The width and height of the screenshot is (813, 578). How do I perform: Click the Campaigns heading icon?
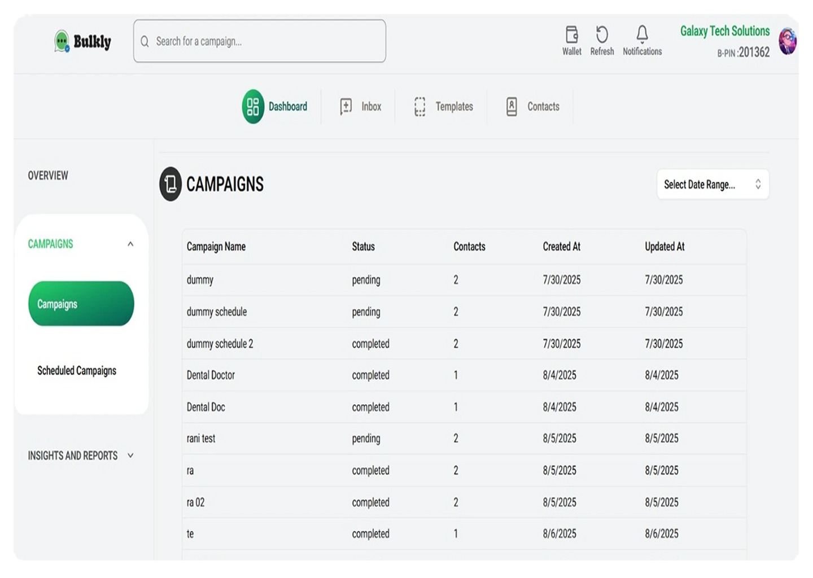coord(171,184)
